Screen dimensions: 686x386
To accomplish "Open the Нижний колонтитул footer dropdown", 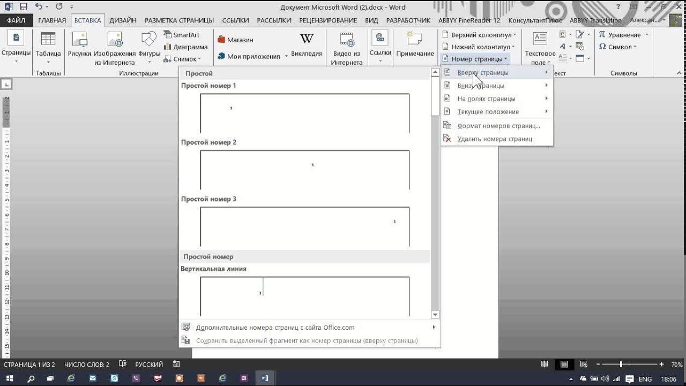I will pyautogui.click(x=478, y=47).
